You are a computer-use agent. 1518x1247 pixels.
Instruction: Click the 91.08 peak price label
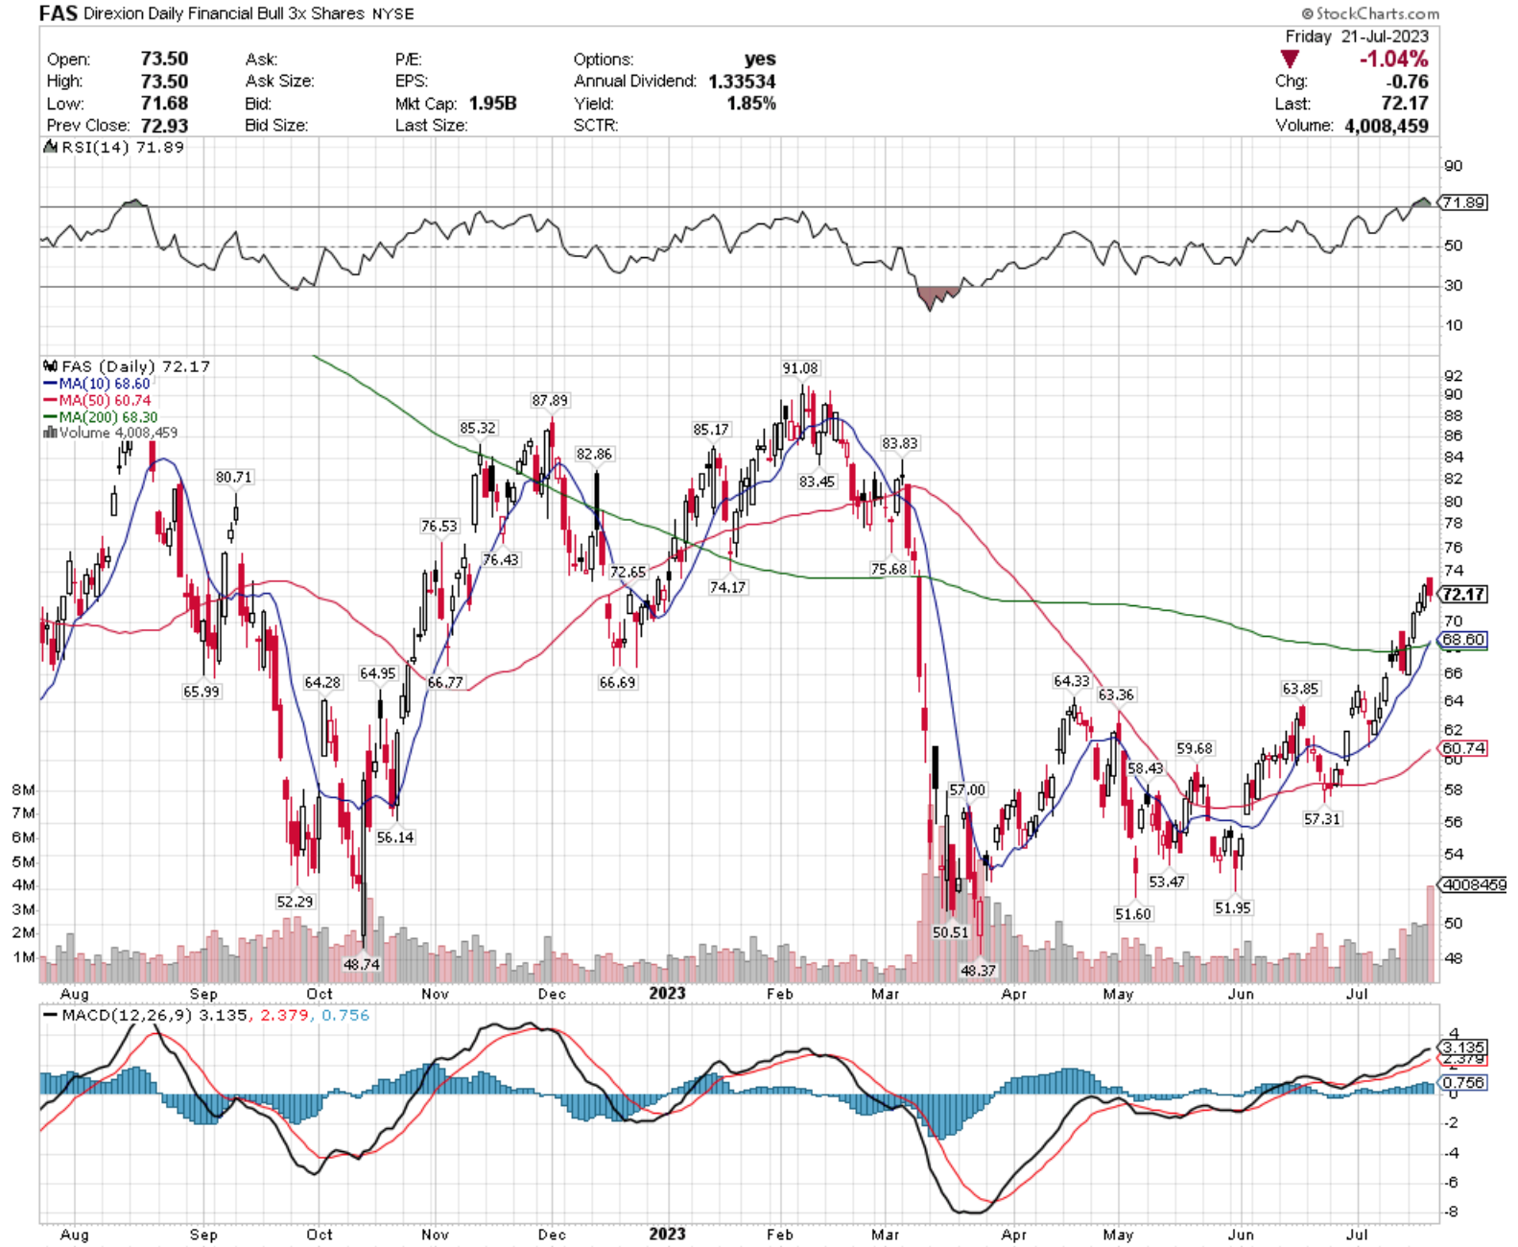800,368
